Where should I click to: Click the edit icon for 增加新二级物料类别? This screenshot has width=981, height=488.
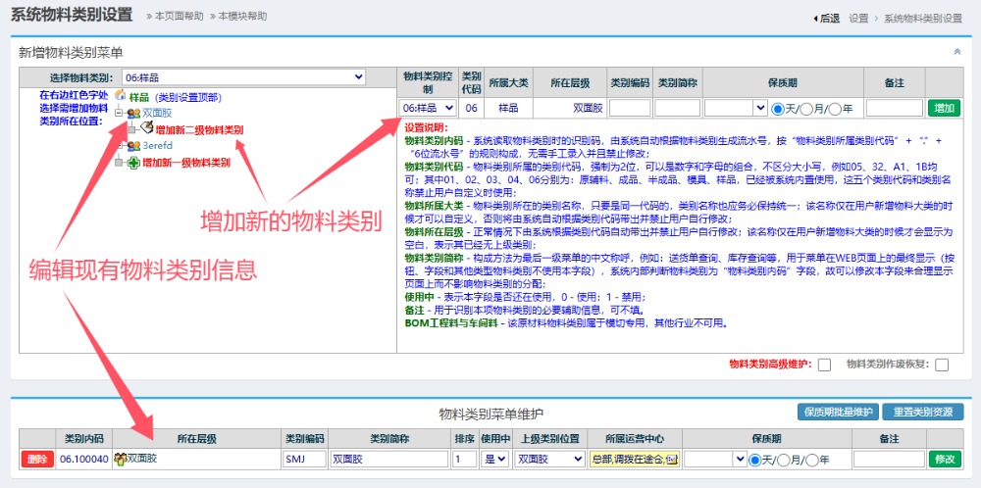[146, 128]
